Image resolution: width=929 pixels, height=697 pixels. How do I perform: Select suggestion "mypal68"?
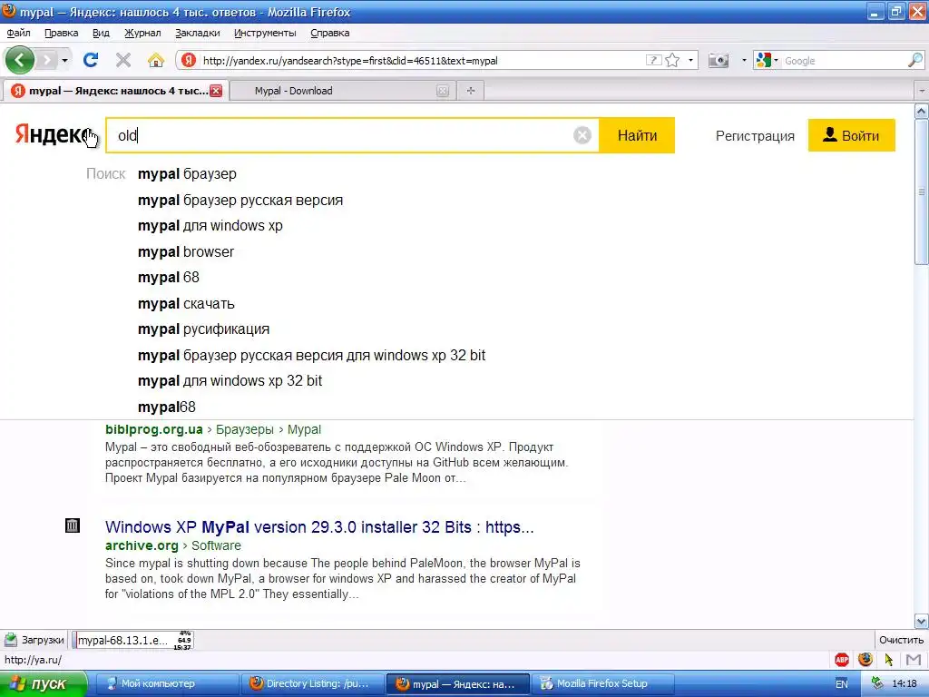tap(167, 407)
